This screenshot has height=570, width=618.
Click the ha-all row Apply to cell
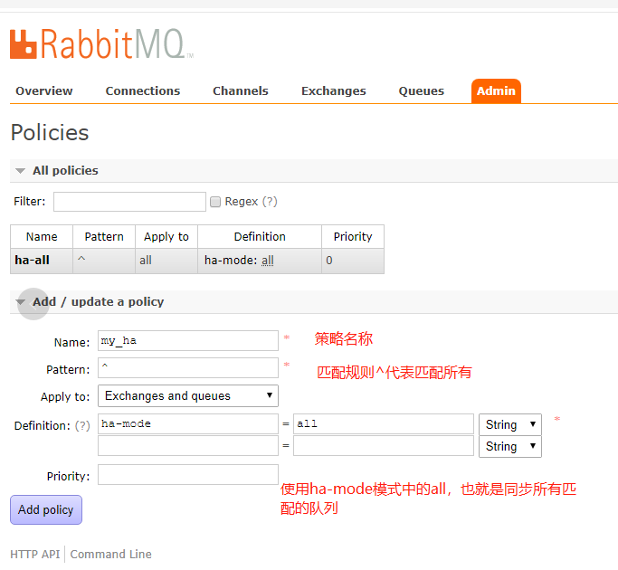[x=166, y=261]
